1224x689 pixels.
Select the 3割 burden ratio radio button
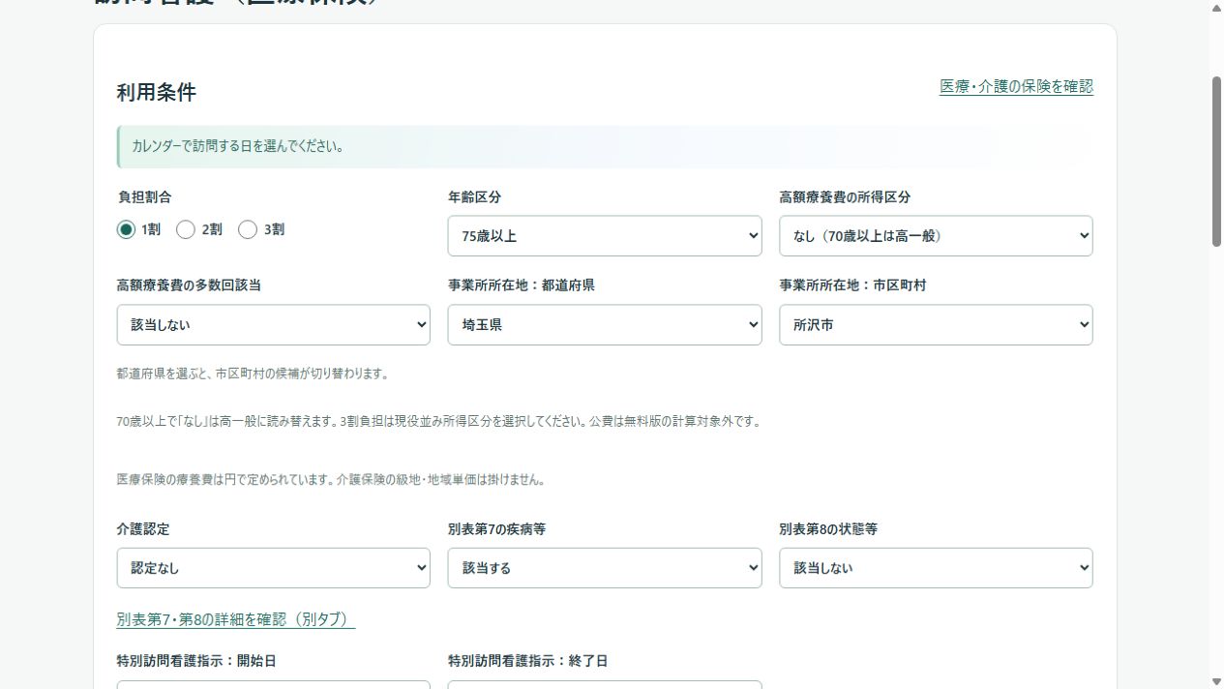pyautogui.click(x=248, y=229)
